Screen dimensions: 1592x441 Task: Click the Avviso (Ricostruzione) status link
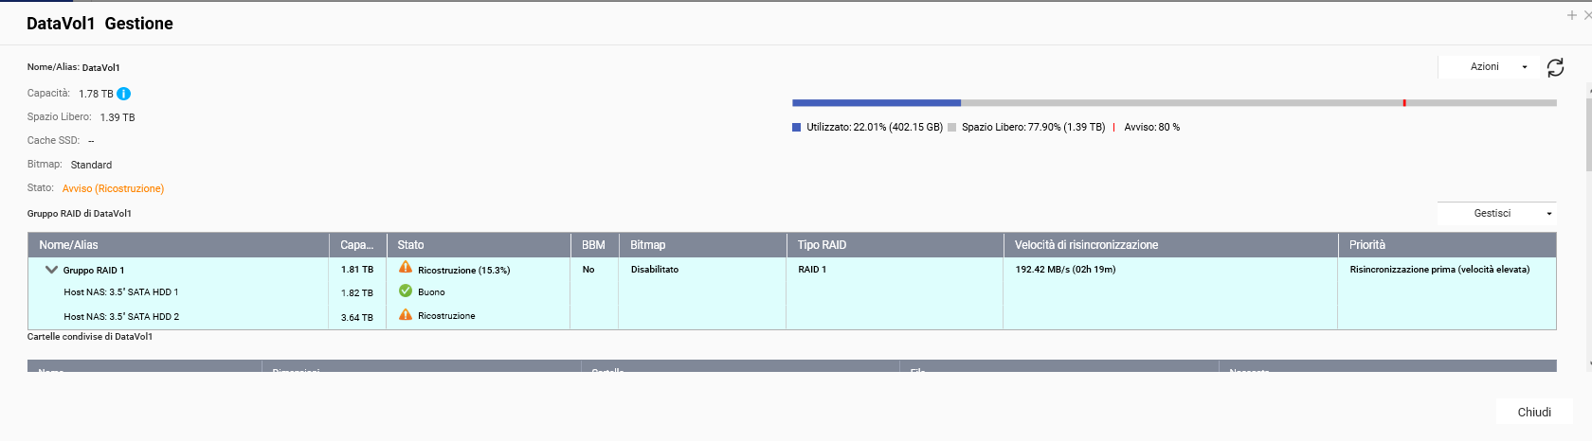(113, 188)
